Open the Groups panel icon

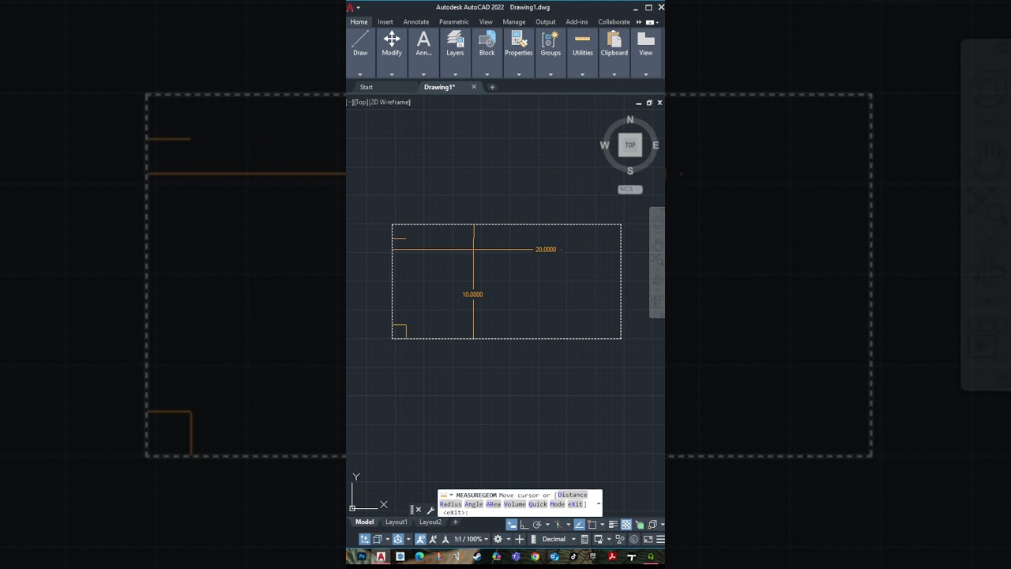click(551, 39)
